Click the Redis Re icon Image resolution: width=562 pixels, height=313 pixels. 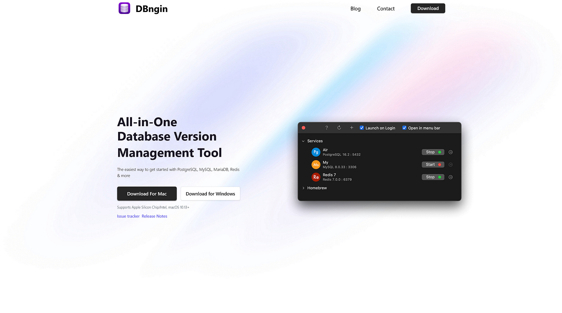point(316,177)
